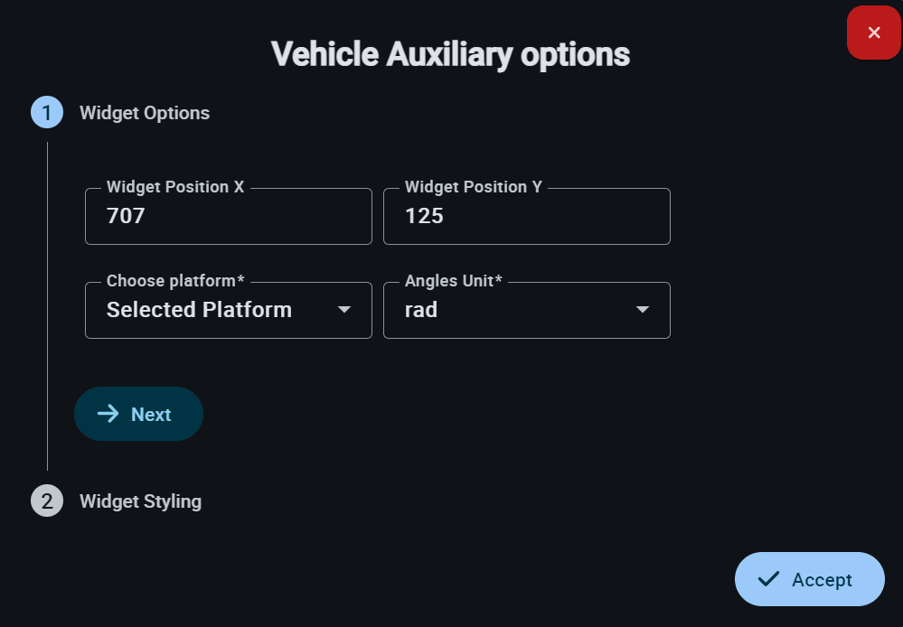The width and height of the screenshot is (903, 627).
Task: Expand the Angles Unit dropdown
Action: pyautogui.click(x=526, y=310)
